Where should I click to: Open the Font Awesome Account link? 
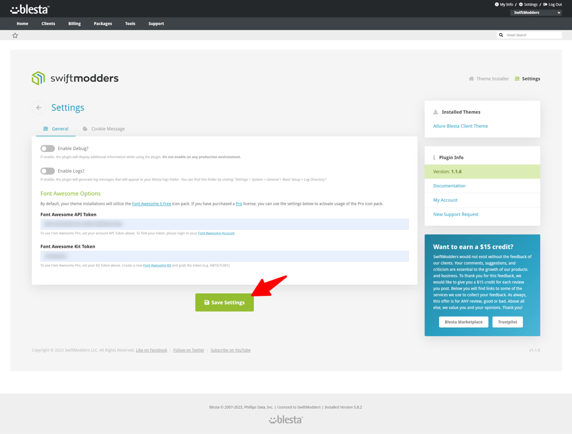216,233
